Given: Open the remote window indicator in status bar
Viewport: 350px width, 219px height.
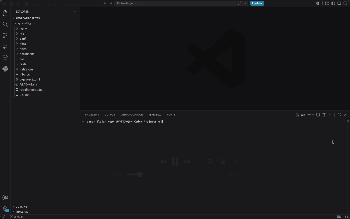Looking at the screenshot, I should tap(4, 217).
